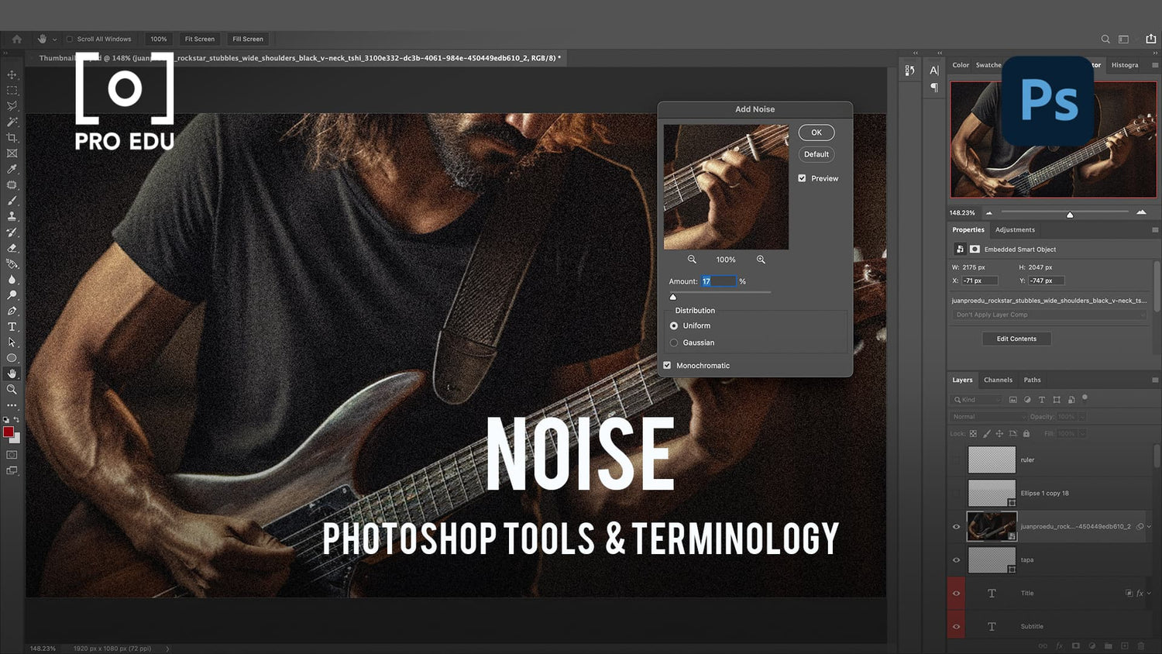1162x654 pixels.
Task: Confirm noise with the OK button
Action: coord(816,132)
